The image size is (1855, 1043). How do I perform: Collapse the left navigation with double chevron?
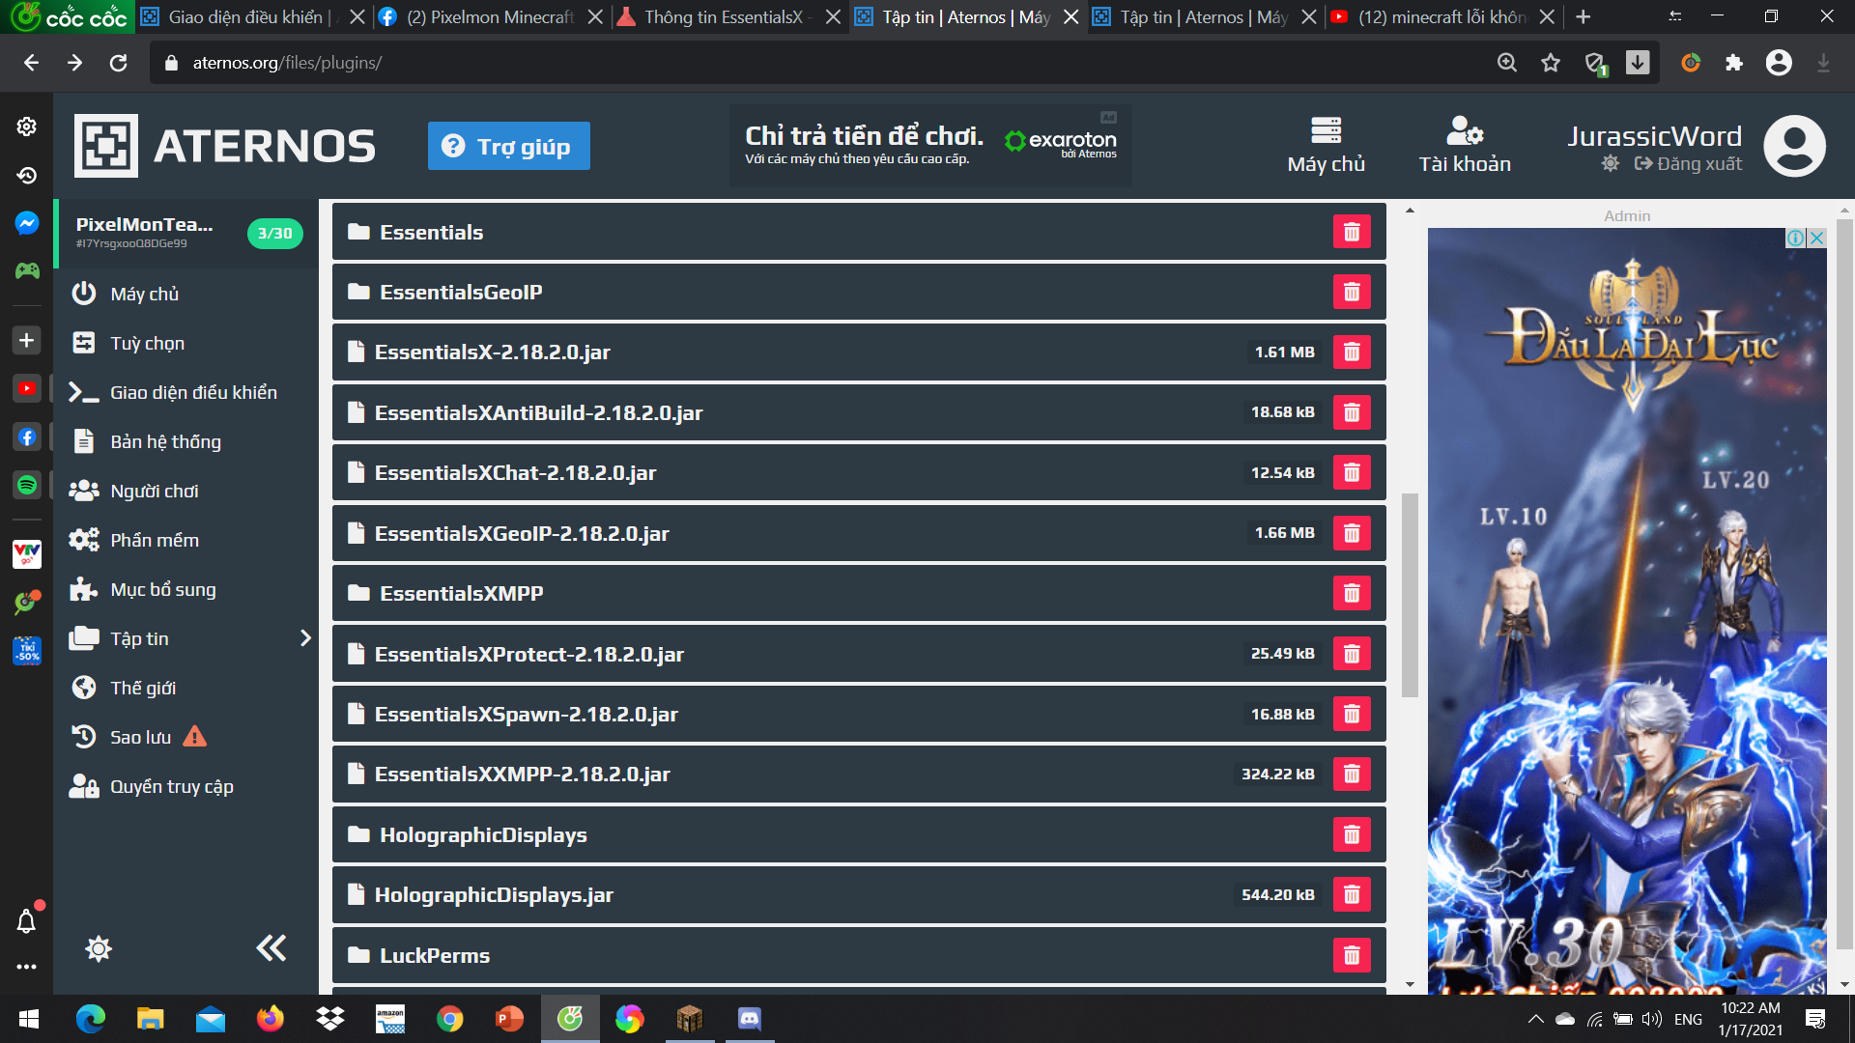click(x=271, y=948)
